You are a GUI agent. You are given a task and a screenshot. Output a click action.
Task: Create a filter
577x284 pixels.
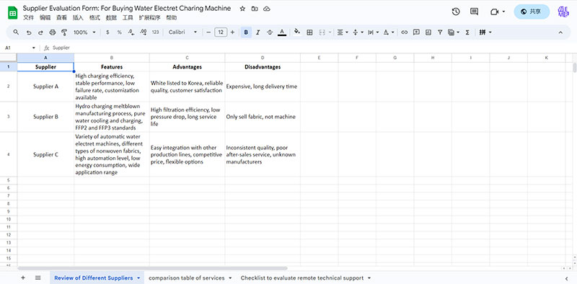[x=440, y=32]
